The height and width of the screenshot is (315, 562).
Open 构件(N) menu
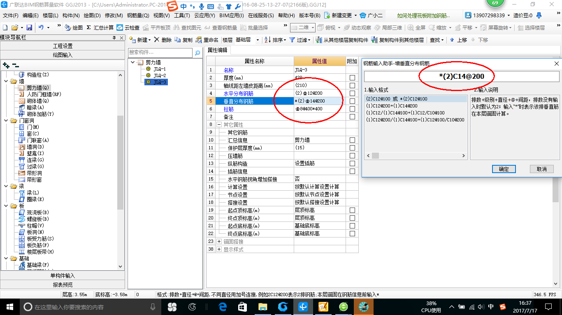pyautogui.click(x=71, y=16)
